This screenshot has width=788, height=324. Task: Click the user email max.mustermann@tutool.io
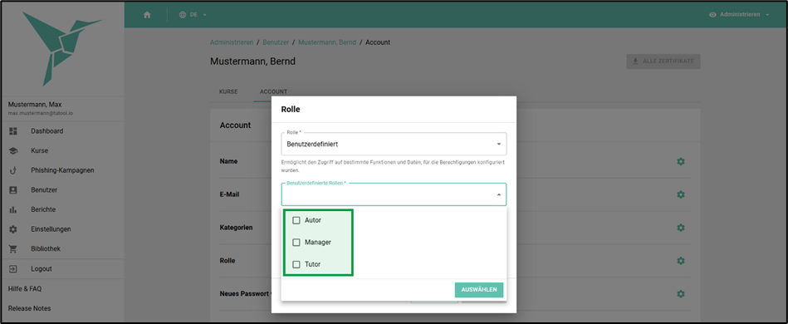click(40, 113)
